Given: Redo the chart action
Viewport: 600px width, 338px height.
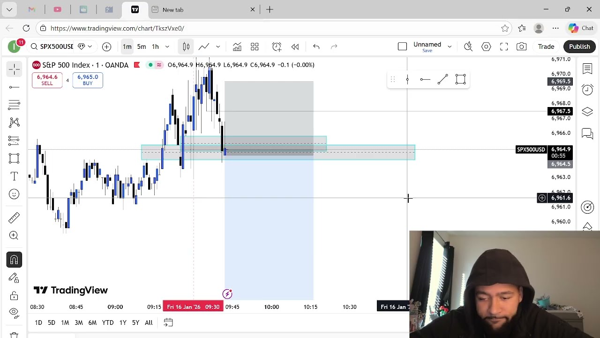Looking at the screenshot, I should (334, 46).
